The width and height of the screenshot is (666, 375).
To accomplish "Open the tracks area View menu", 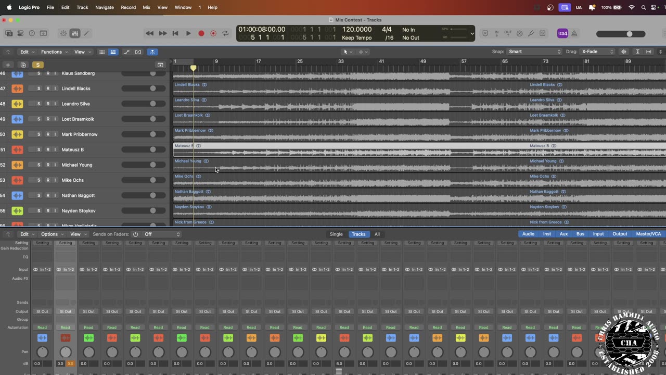I will 82,52.
